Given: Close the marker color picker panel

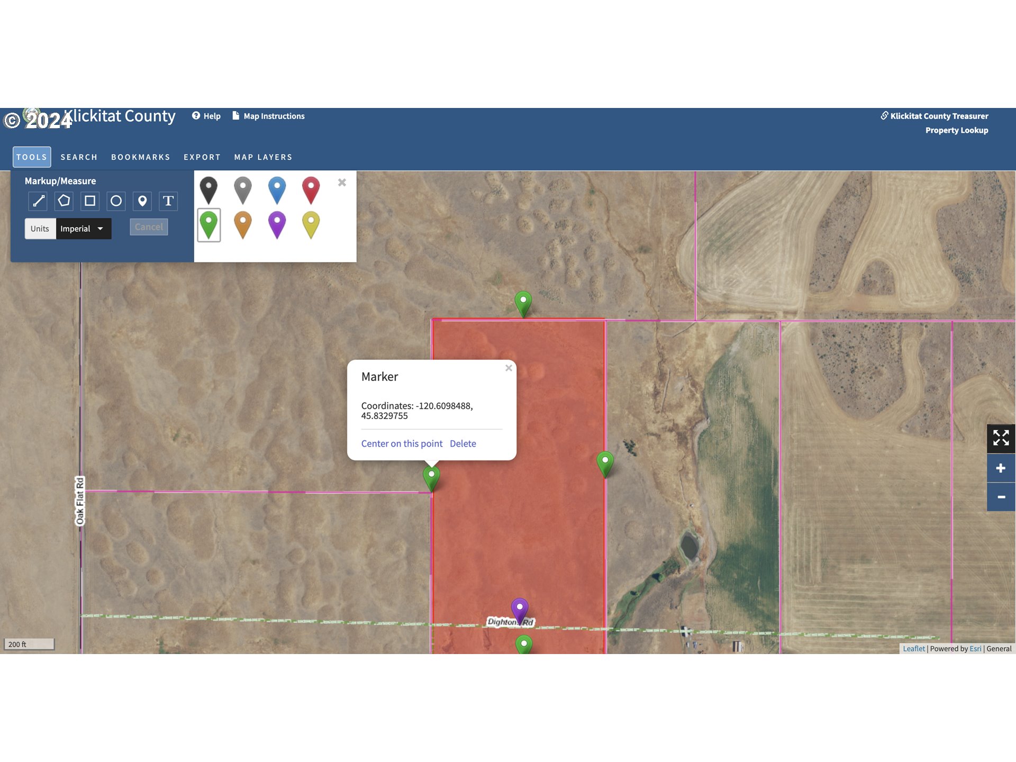Looking at the screenshot, I should [342, 183].
